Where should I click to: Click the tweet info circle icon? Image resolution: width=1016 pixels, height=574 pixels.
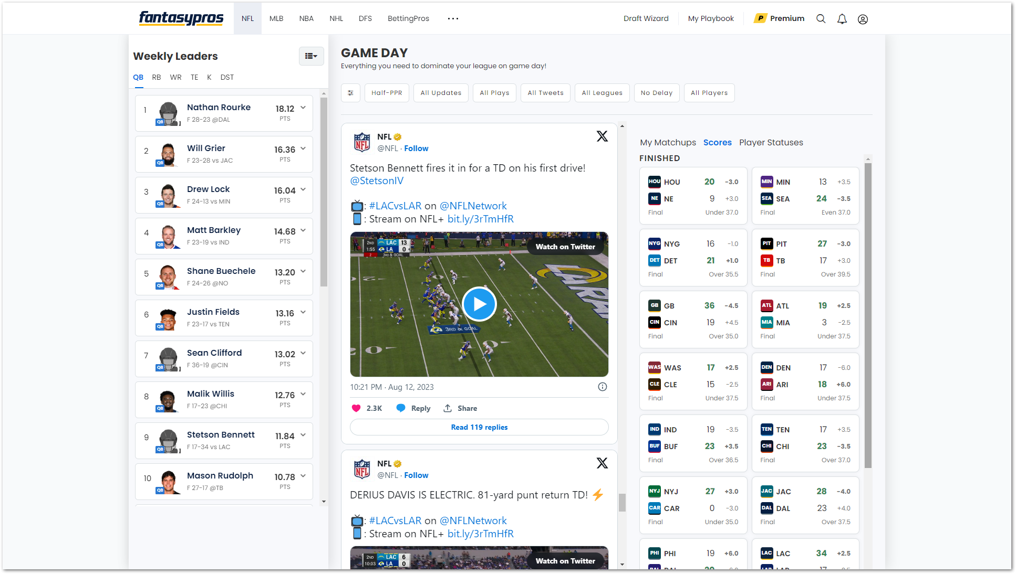(603, 387)
